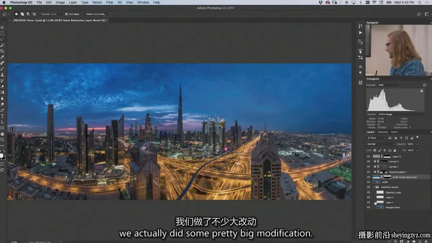This screenshot has height=243, width=432.
Task: Hide the ACRF Noise Reduction layer
Action: (x=369, y=177)
